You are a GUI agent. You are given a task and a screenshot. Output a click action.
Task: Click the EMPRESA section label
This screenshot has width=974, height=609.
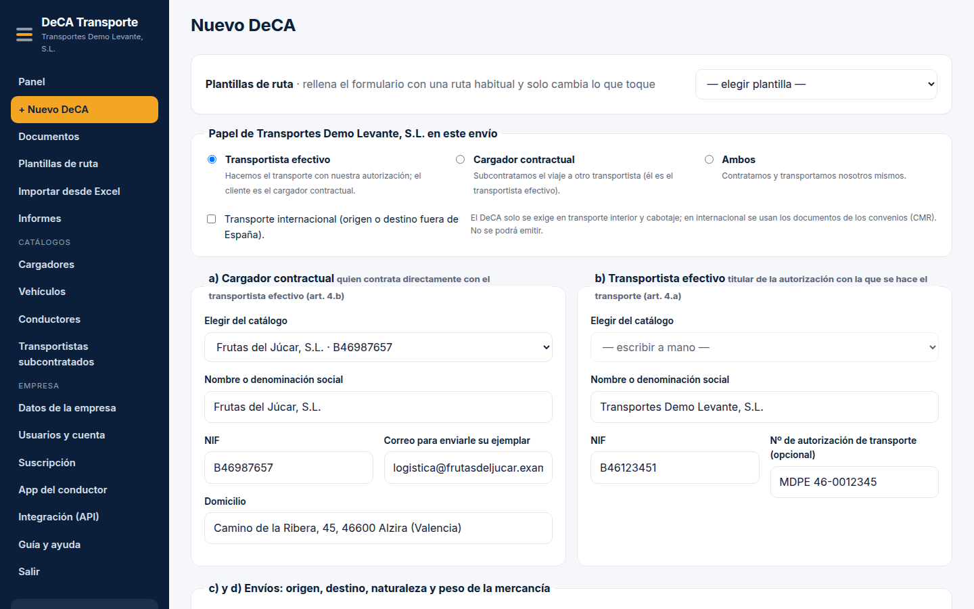[39, 386]
